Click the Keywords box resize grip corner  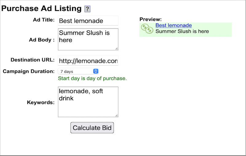tap(117, 115)
